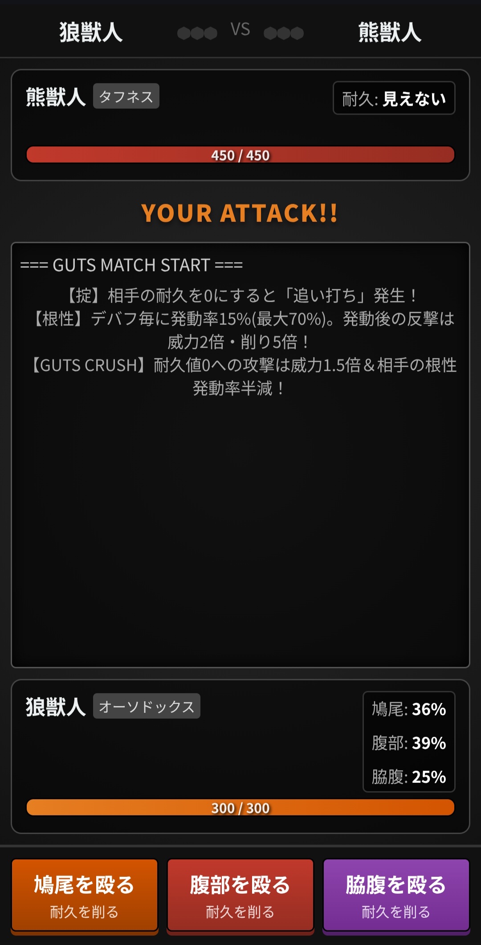Screen dimensions: 481x945
Task: Tap the 脇腹を殴る attack button
Action: tap(396, 896)
